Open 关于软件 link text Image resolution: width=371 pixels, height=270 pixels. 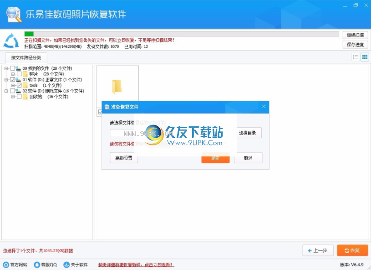click(x=79, y=265)
